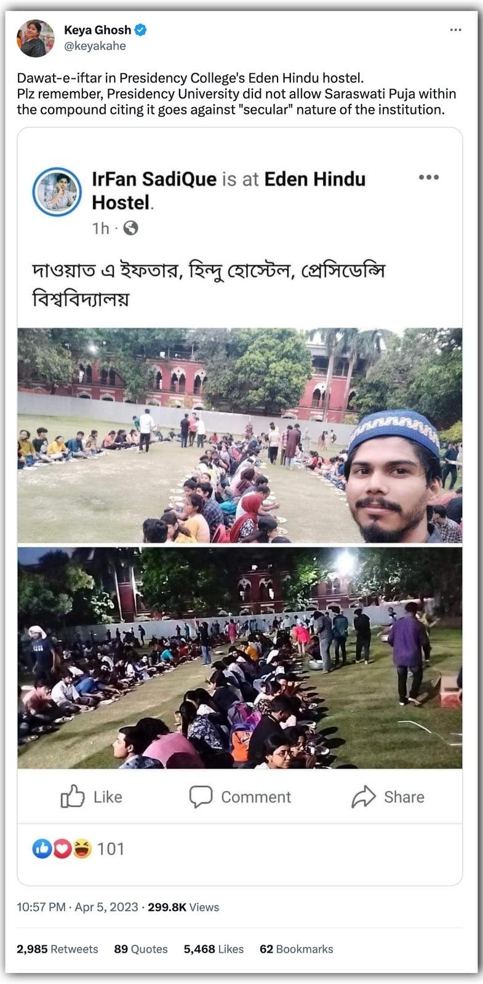Click the blue like reaction emoji
This screenshot has height=984, width=483.
pos(42,849)
